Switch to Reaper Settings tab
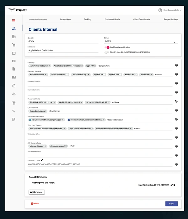Image resolution: width=188 pixels, height=219 pixels. (171, 19)
